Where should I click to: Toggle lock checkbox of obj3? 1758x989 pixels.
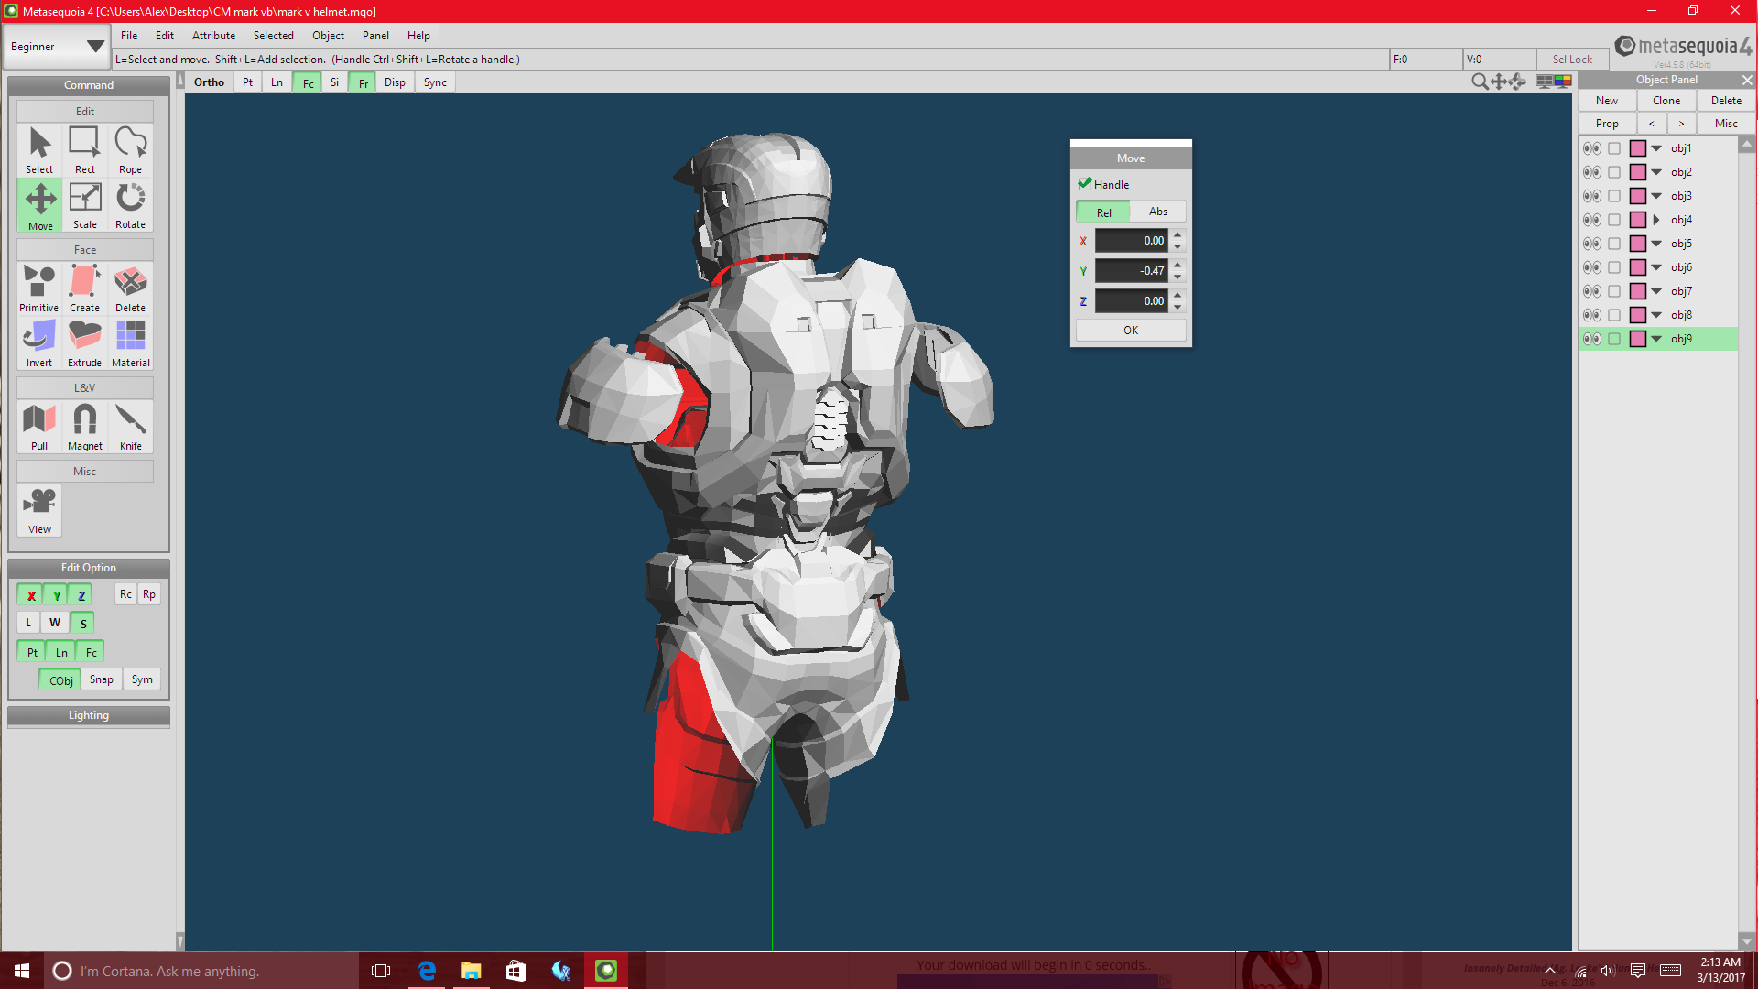pyautogui.click(x=1614, y=196)
